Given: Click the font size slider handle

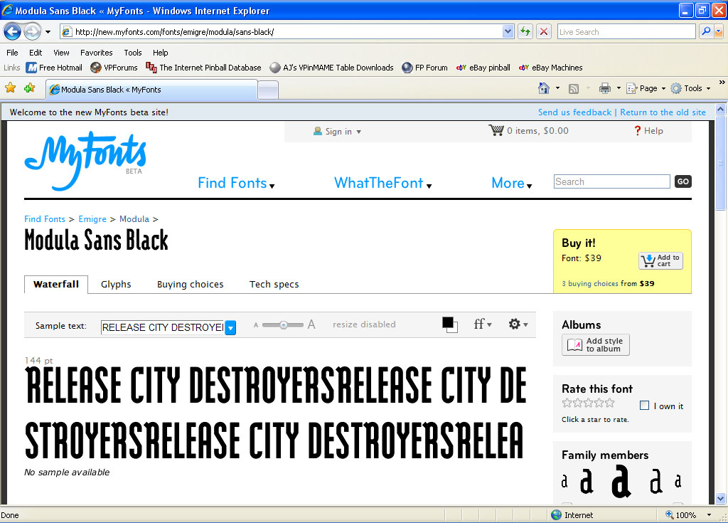Looking at the screenshot, I should tap(283, 324).
